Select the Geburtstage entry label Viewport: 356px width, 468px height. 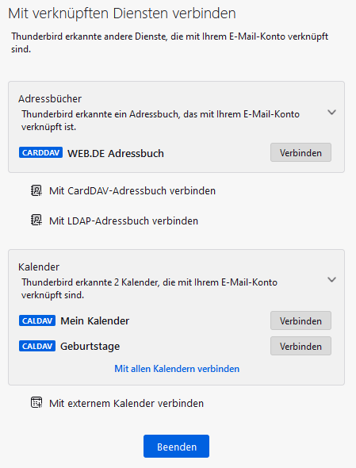point(90,346)
